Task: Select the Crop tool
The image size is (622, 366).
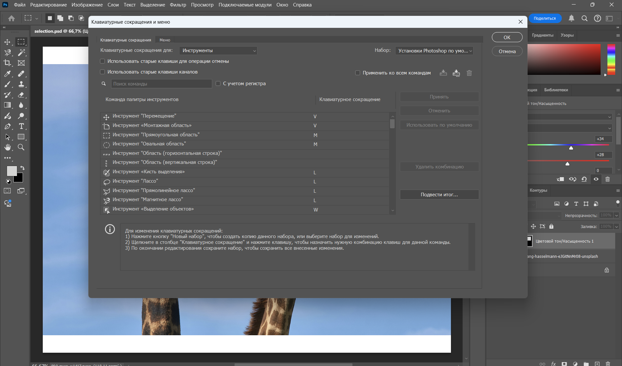Action: (7, 63)
